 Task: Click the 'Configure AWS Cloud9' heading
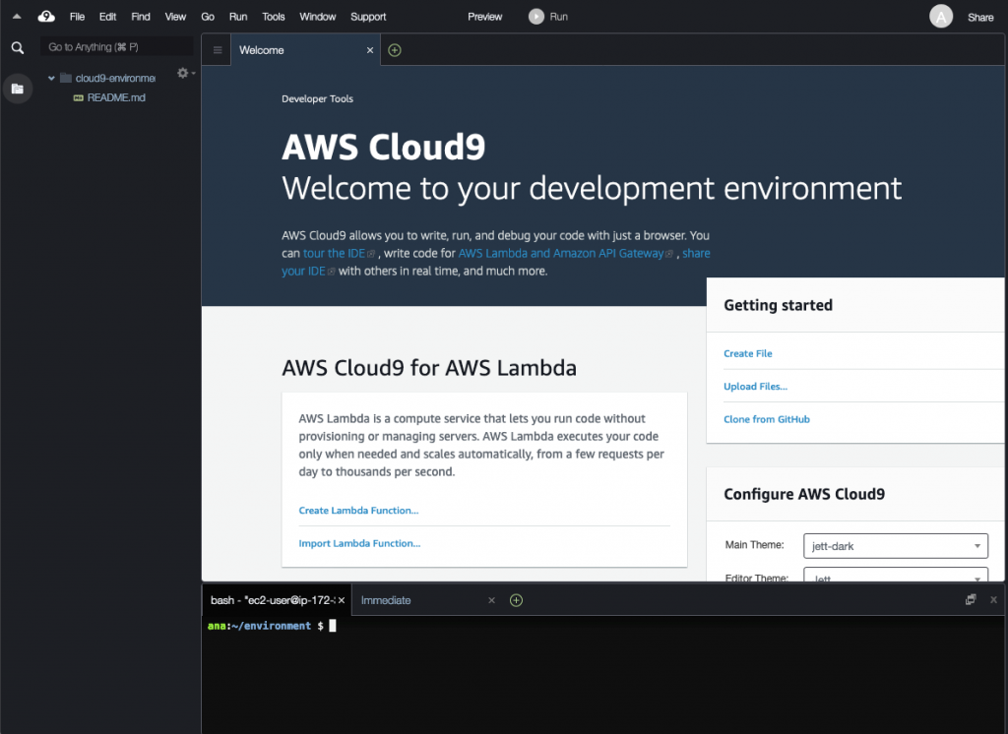[x=804, y=494]
